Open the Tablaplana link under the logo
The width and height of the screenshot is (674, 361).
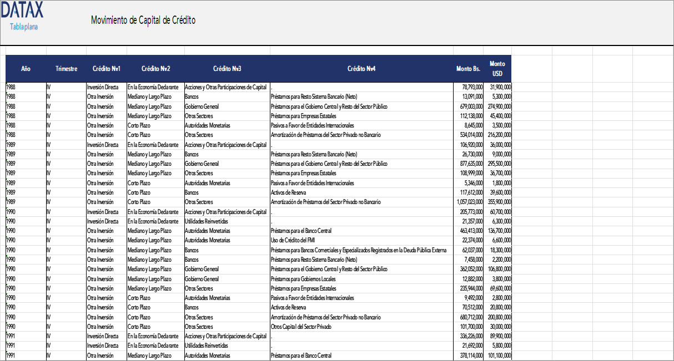[24, 26]
